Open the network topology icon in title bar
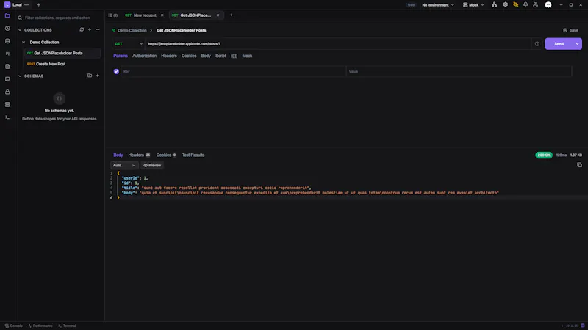 click(494, 5)
